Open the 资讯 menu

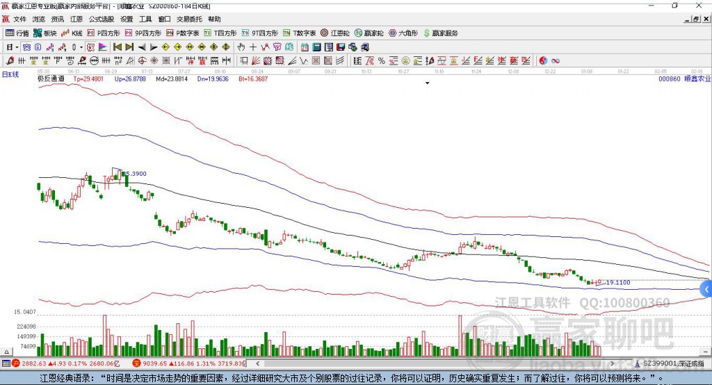tap(57, 19)
